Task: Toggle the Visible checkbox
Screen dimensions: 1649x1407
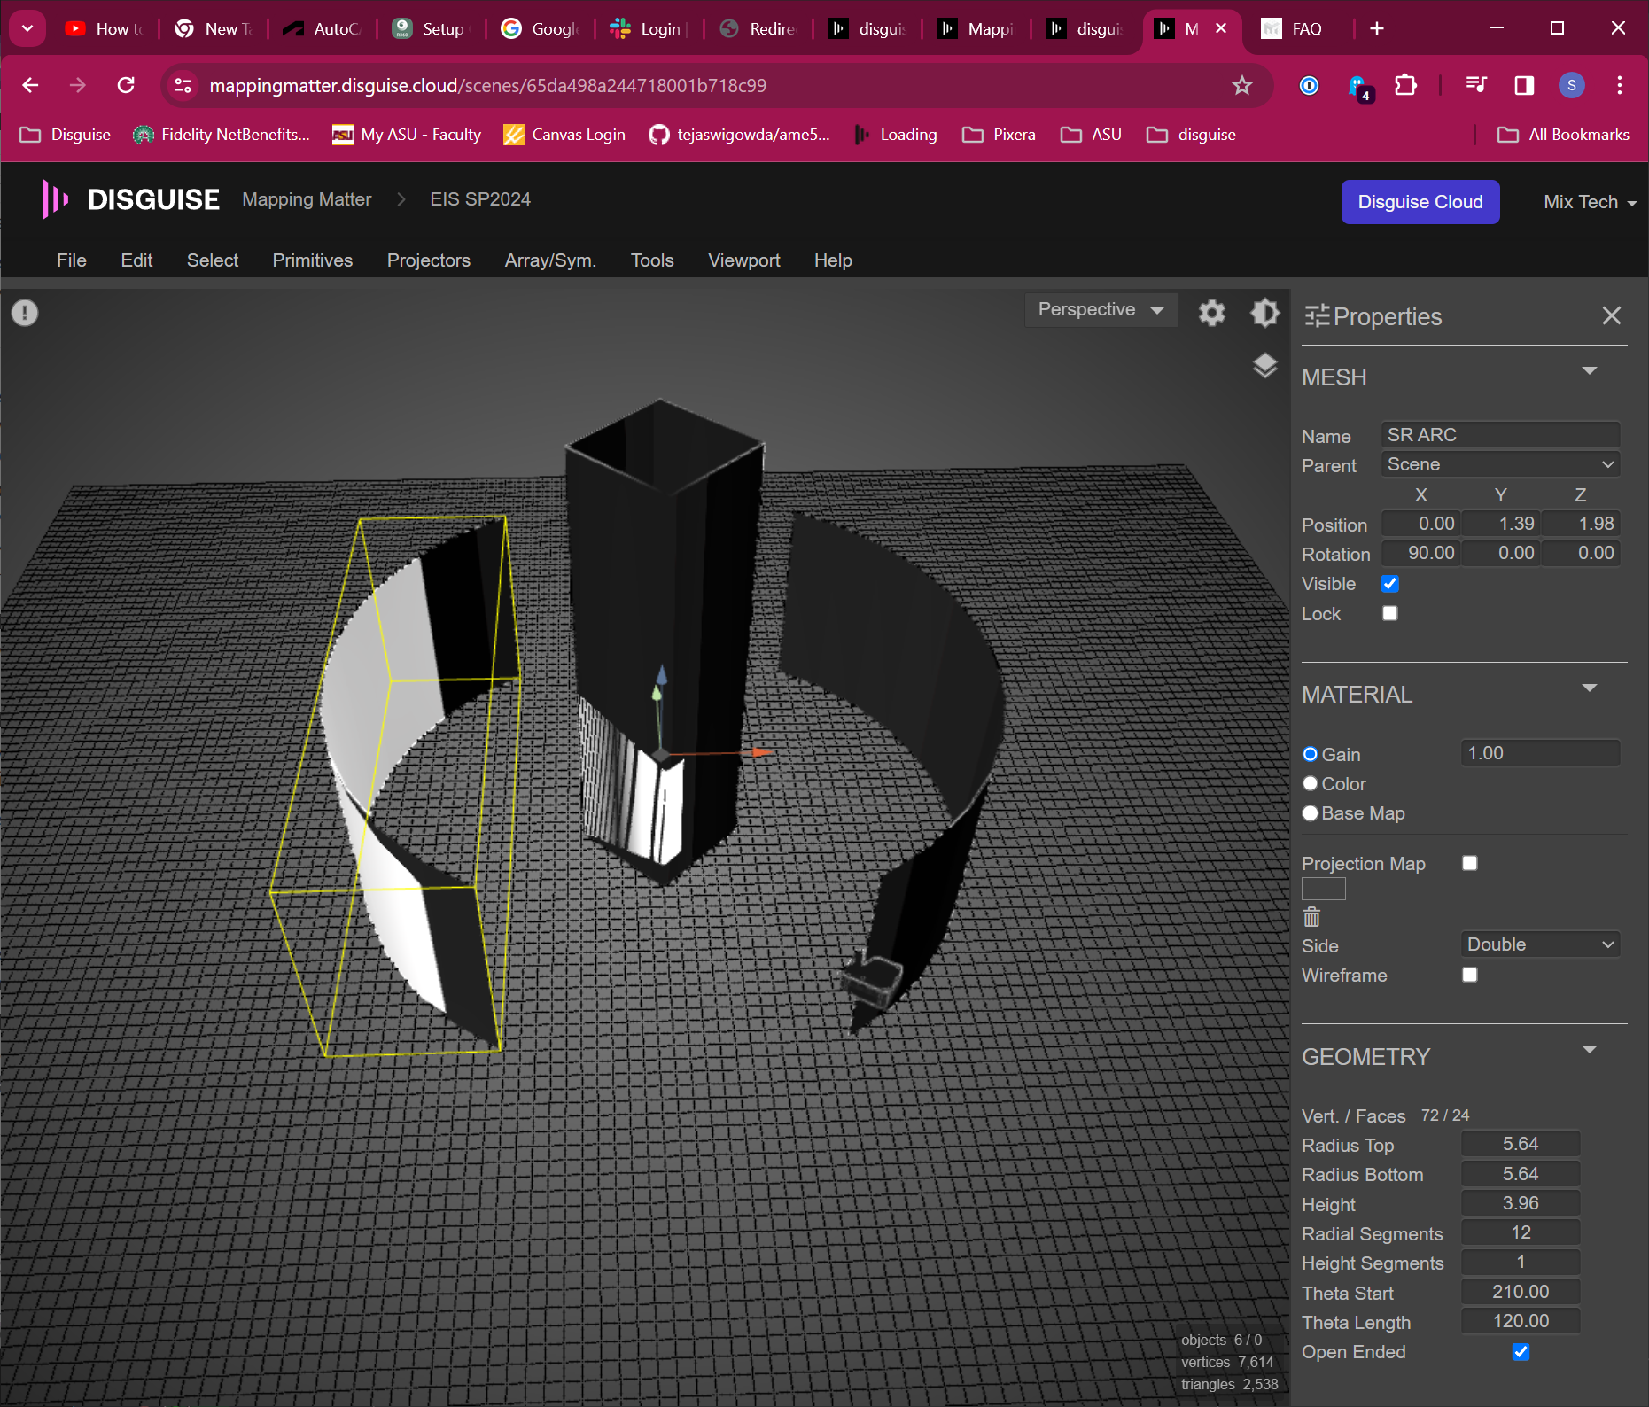Action: 1389,584
